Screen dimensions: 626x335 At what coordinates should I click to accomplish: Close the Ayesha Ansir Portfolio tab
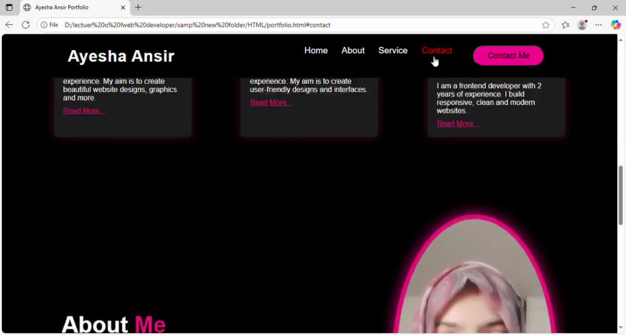tap(123, 7)
